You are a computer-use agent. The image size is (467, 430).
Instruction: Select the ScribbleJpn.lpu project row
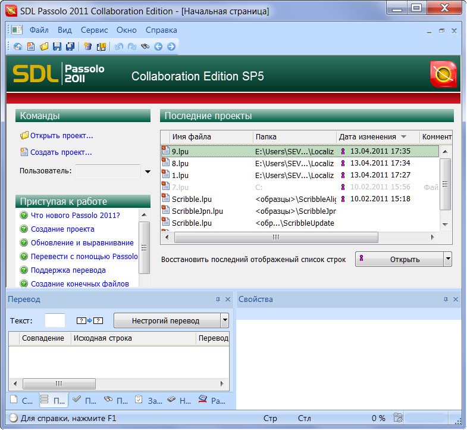click(x=300, y=211)
